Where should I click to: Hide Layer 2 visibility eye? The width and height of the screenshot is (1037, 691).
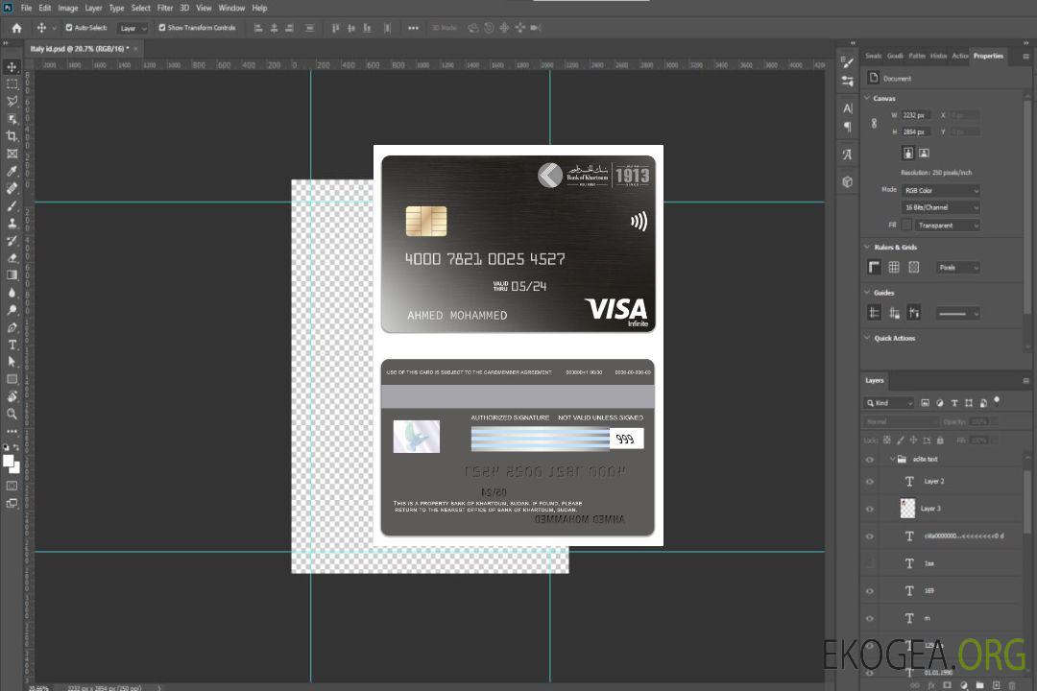pyautogui.click(x=870, y=482)
